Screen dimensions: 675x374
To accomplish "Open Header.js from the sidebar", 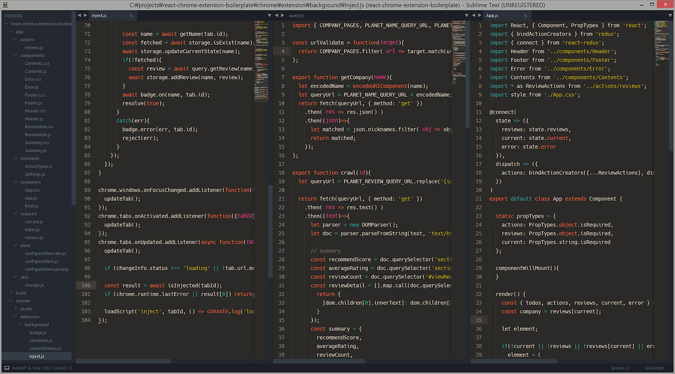I will tap(34, 119).
